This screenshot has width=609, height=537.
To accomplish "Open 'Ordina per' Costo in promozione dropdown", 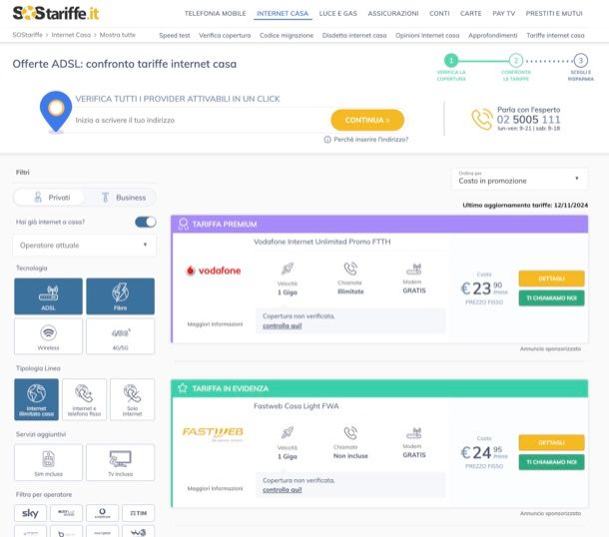I will pyautogui.click(x=520, y=179).
